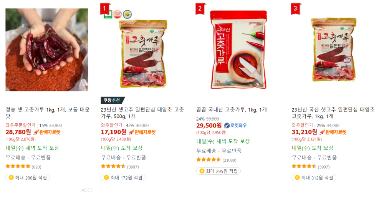This screenshot has height=197, width=384.
Task: Click the rank 2 red ribbon badge
Action: click(200, 9)
